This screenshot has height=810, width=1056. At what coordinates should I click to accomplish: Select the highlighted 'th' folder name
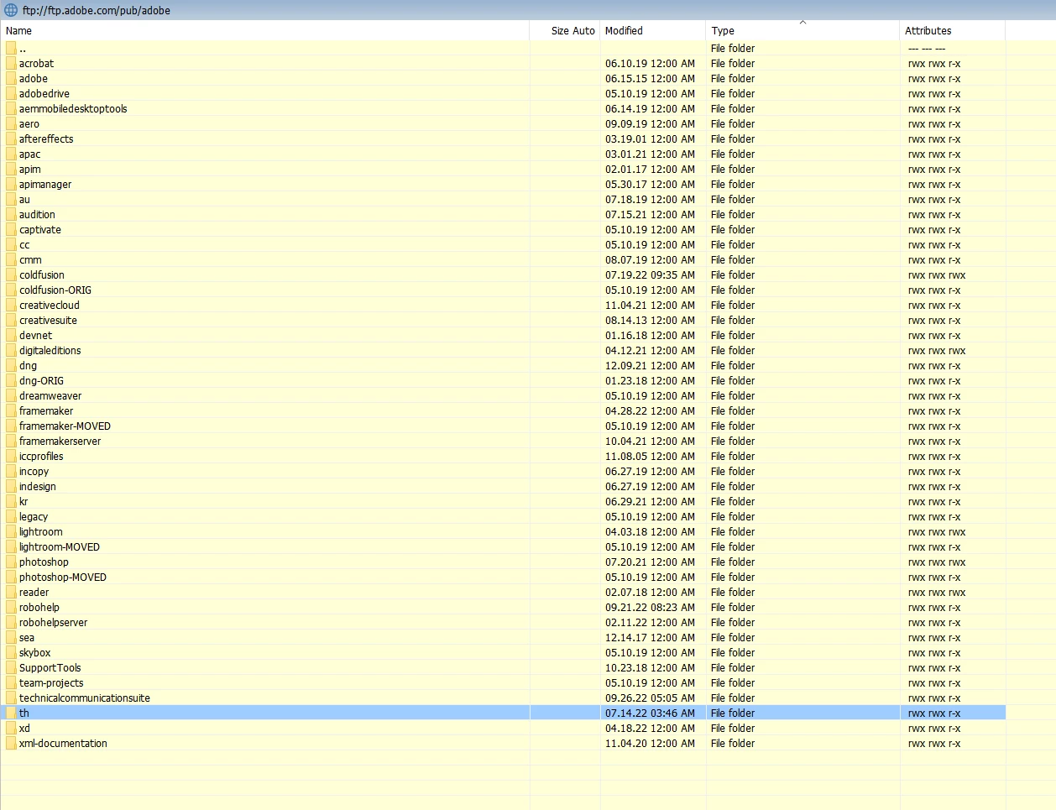[x=24, y=713]
